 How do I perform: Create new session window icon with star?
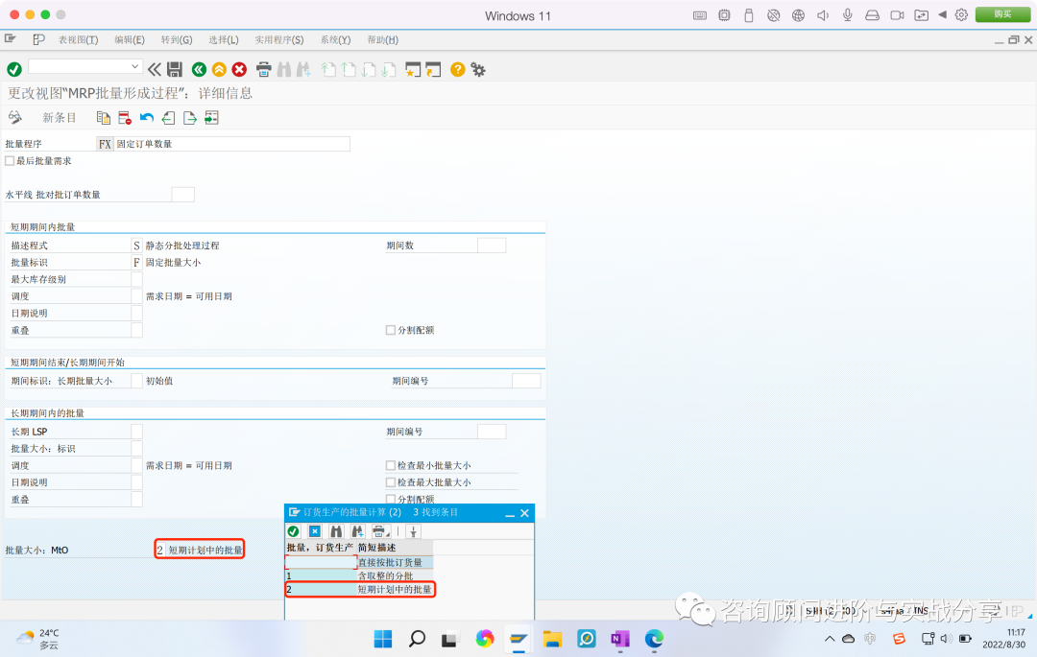(x=413, y=69)
